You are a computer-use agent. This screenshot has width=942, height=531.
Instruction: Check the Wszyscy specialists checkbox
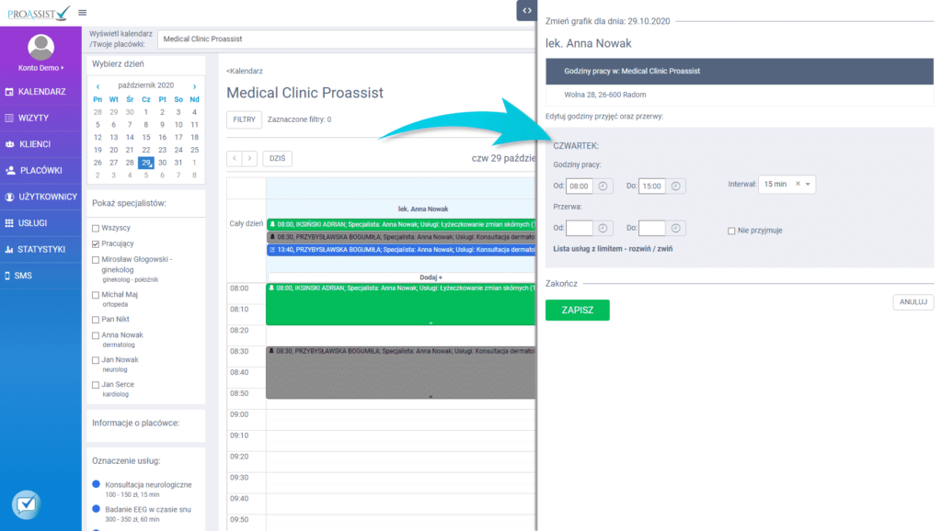point(96,227)
